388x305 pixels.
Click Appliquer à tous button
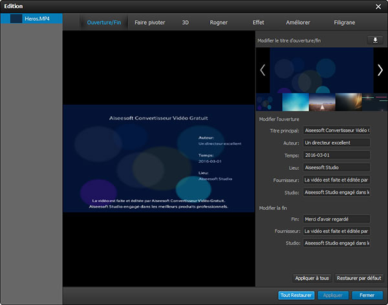312,278
